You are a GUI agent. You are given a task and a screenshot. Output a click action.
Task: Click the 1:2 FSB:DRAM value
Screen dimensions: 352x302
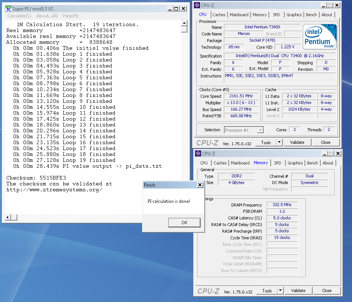[282, 211]
